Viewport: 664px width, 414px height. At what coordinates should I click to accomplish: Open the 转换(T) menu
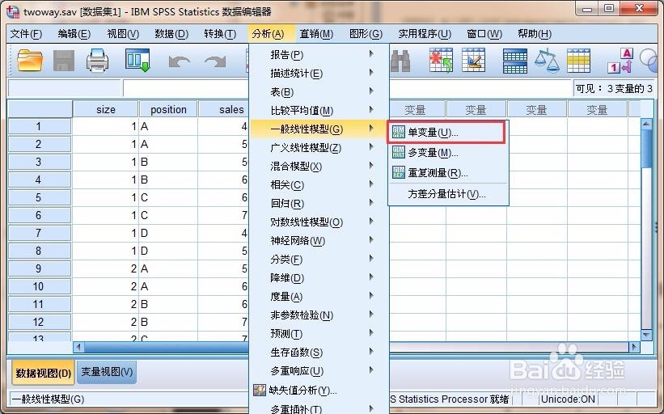point(220,34)
